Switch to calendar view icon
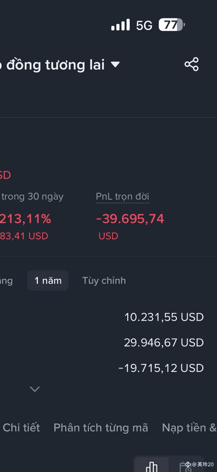The image size is (217, 472). [185, 467]
